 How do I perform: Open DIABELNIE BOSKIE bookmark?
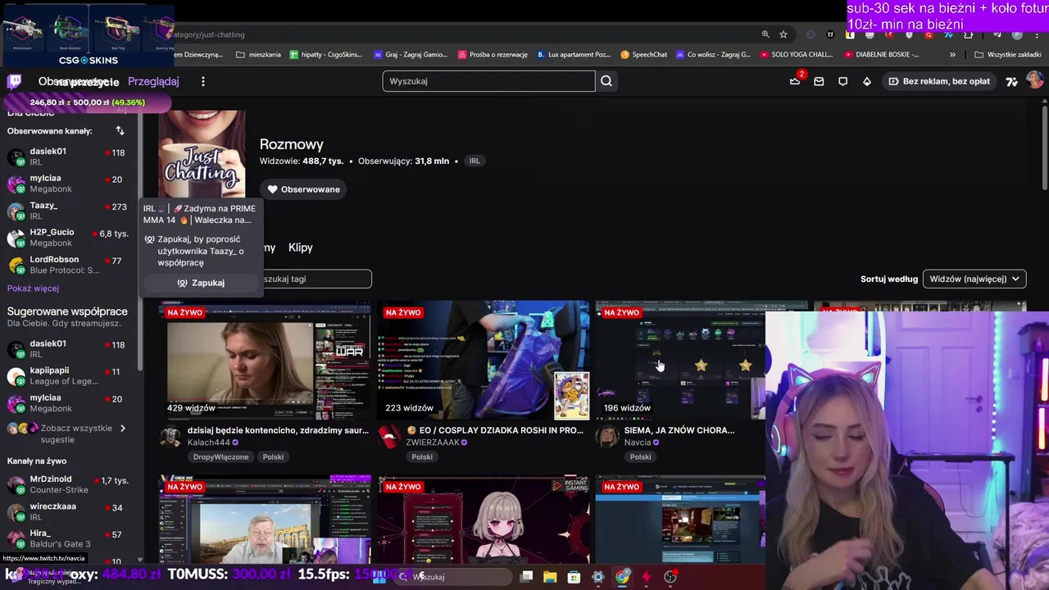coord(881,55)
